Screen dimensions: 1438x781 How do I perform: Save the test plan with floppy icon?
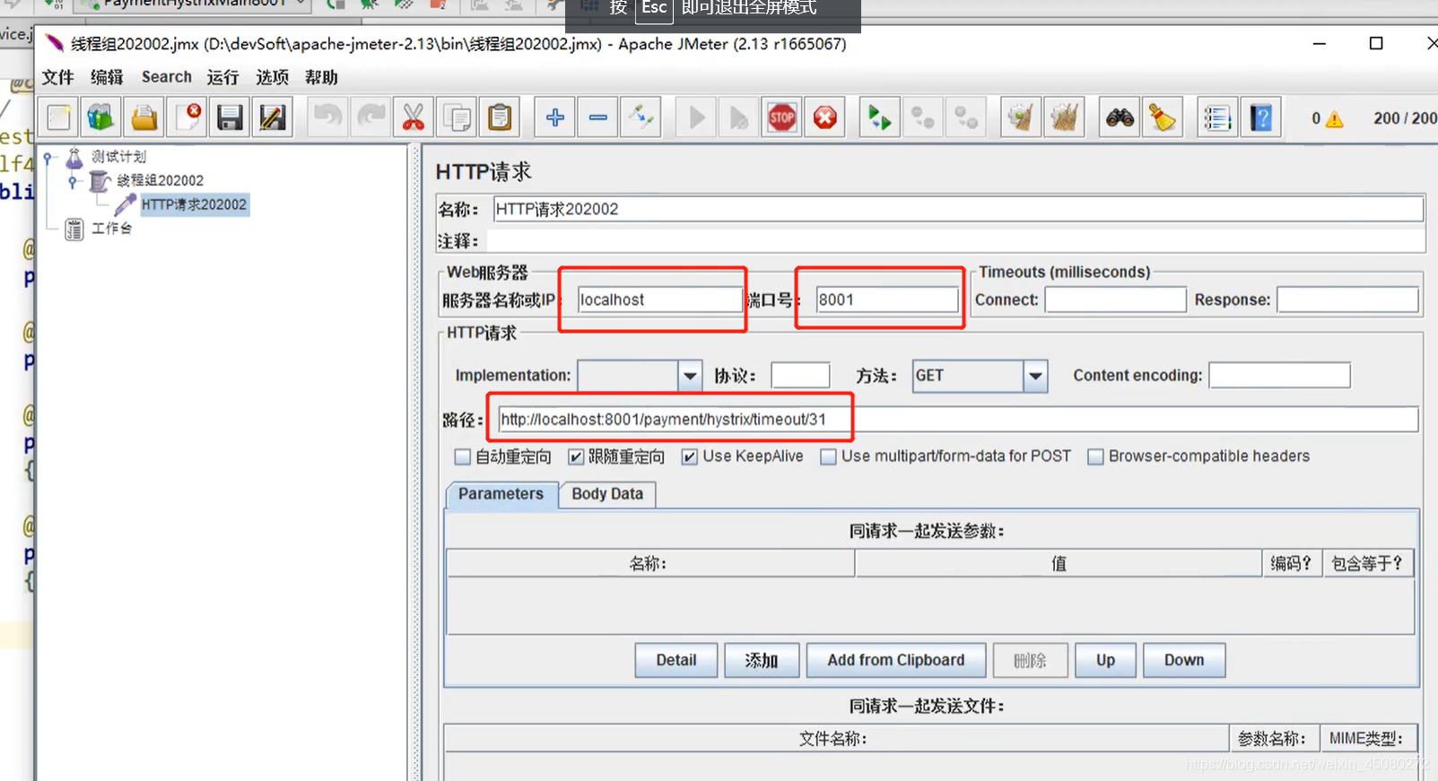click(230, 117)
